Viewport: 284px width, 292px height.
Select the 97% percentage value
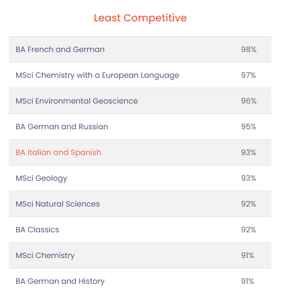[x=248, y=75]
